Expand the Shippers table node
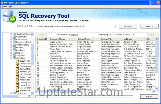Image resolution: width=161 pixels, height=104 pixels. point(11,55)
